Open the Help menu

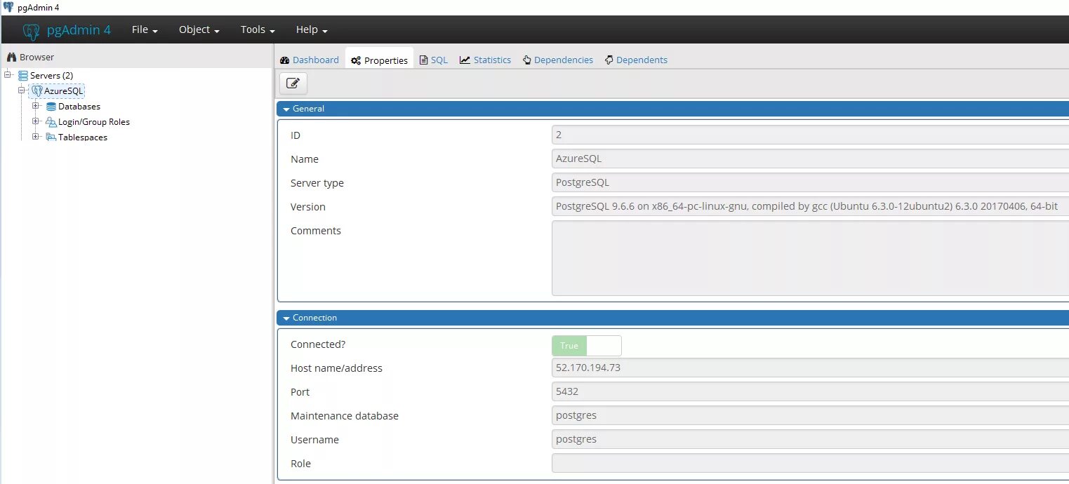click(x=312, y=29)
